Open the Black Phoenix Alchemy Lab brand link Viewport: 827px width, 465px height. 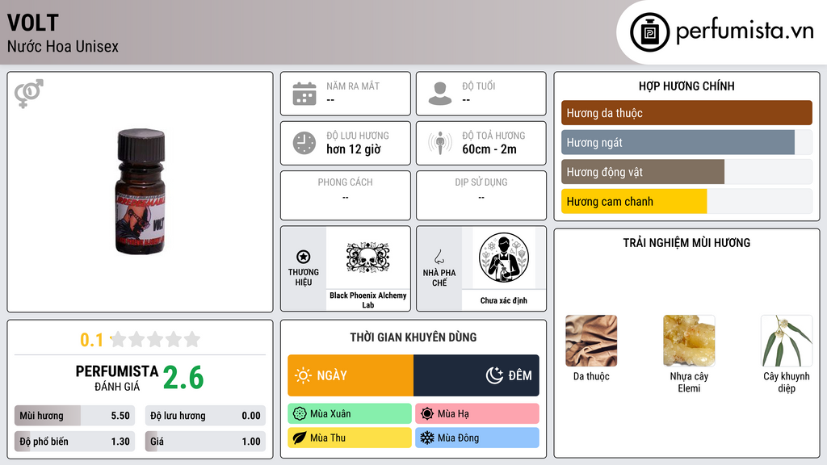[x=368, y=300]
